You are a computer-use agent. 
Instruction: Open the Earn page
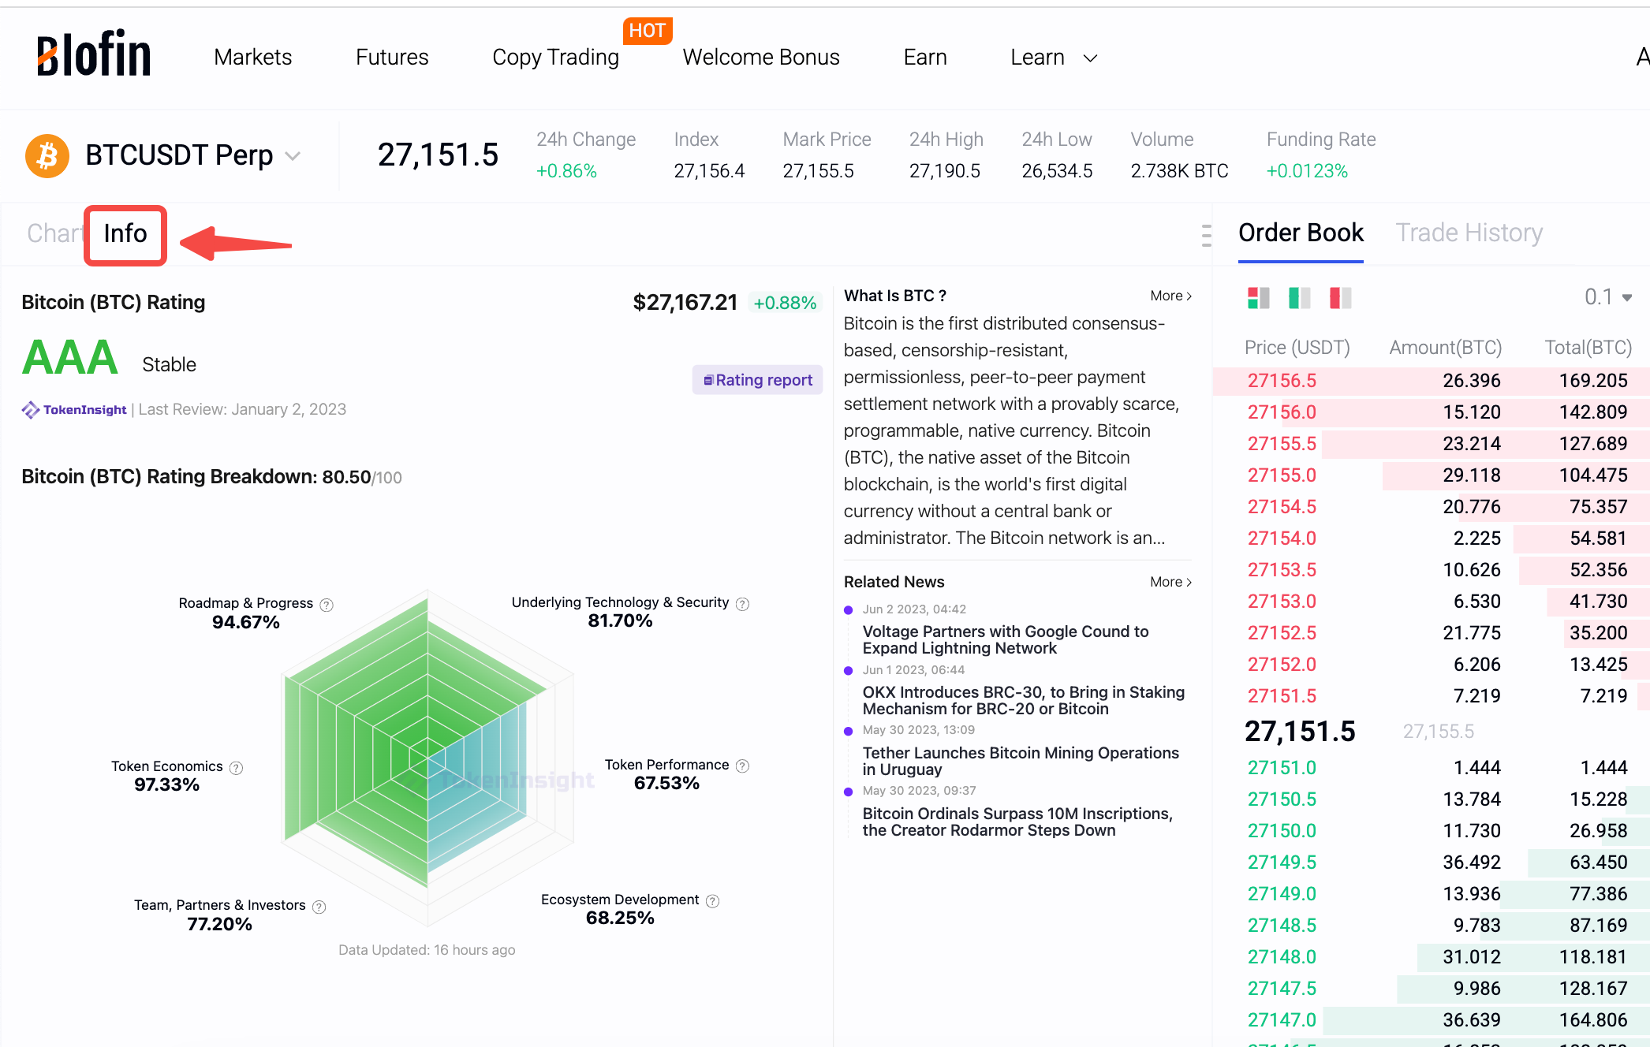(925, 57)
